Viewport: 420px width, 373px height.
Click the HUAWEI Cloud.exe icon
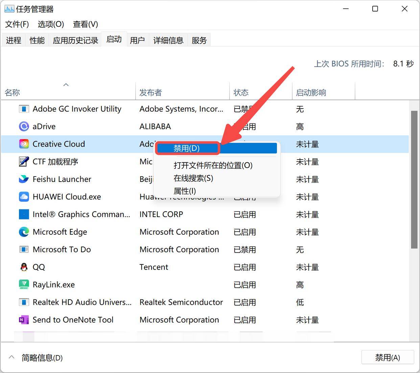point(24,197)
